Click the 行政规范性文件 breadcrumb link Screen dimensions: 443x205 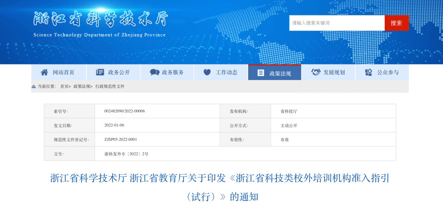[x=110, y=86]
